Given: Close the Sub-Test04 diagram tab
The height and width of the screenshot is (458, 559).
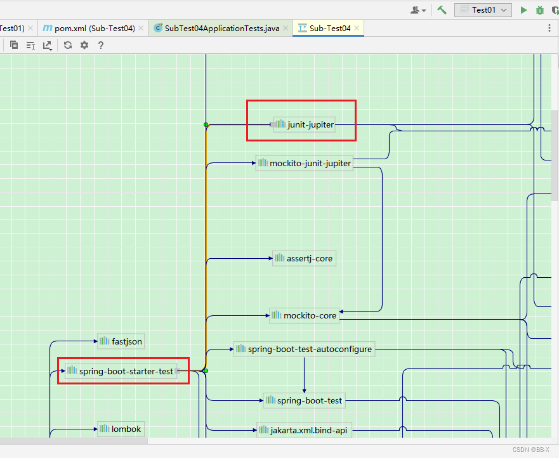Looking at the screenshot, I should click(x=356, y=28).
